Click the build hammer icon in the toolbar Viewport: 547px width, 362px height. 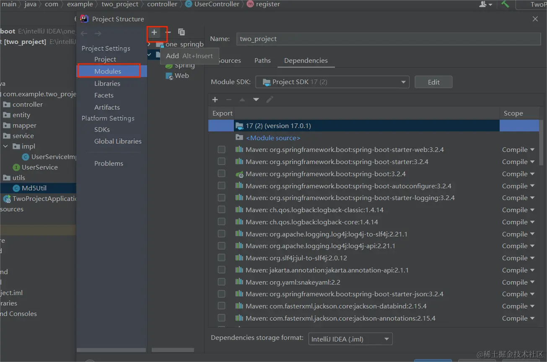click(506, 4)
